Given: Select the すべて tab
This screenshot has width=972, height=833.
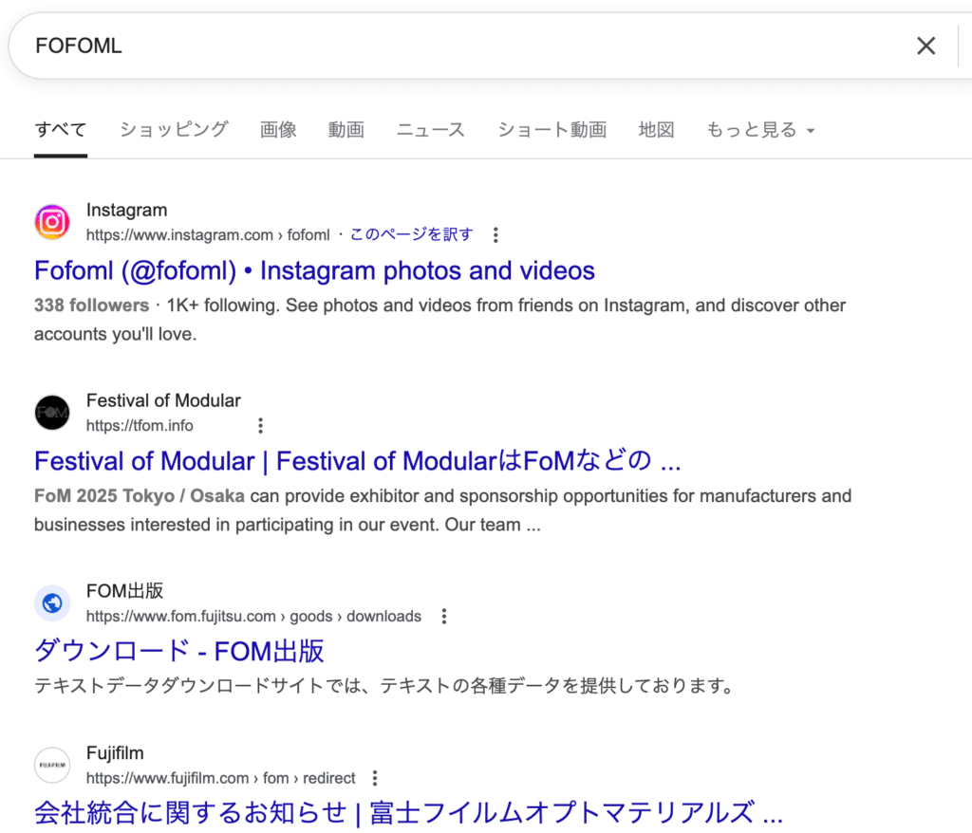Looking at the screenshot, I should tap(60, 130).
